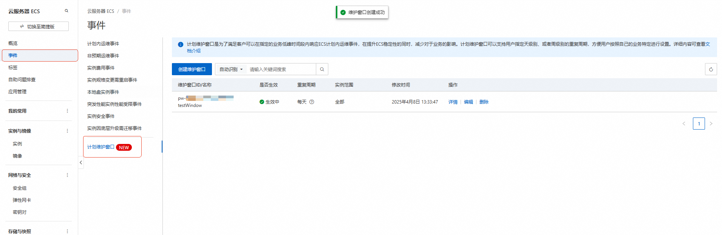Open 概览 in the left sidebar
722x235 pixels.
click(13, 43)
